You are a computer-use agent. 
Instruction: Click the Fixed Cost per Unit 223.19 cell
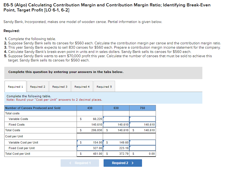click(116, 148)
